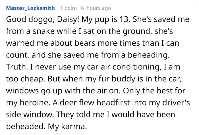
Task: Click the words "side window." in the comment
Action: coord(30,114)
